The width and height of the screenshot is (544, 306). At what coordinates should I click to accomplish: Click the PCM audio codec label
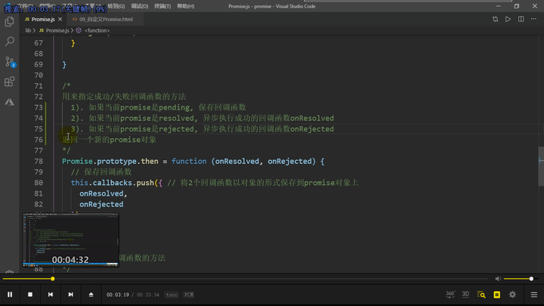(x=189, y=295)
